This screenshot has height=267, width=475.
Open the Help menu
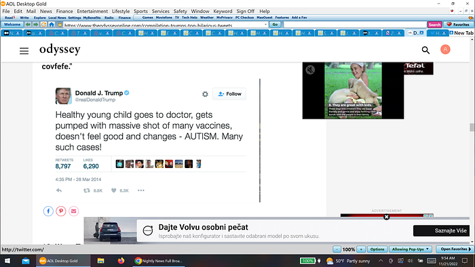[265, 12]
